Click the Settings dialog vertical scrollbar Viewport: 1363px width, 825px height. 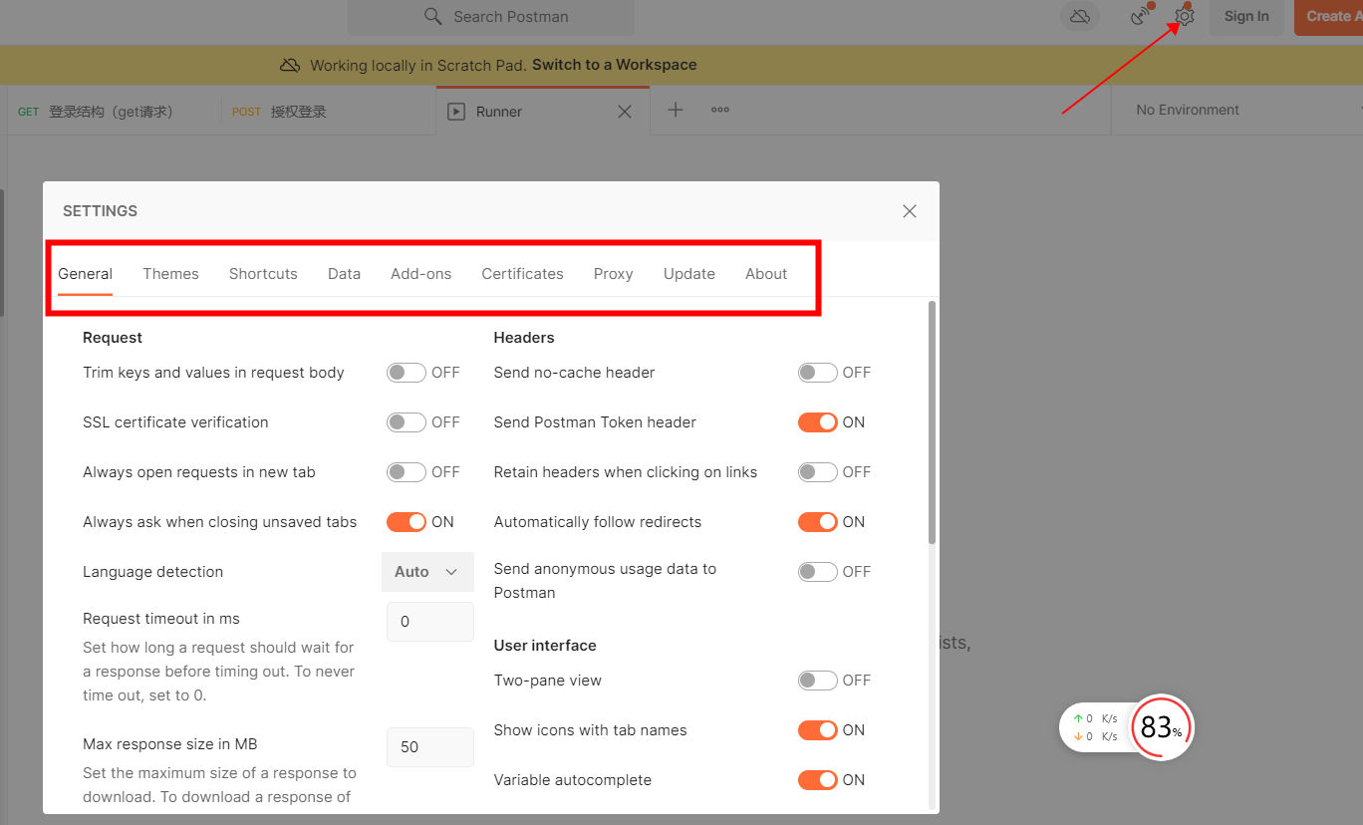933,422
